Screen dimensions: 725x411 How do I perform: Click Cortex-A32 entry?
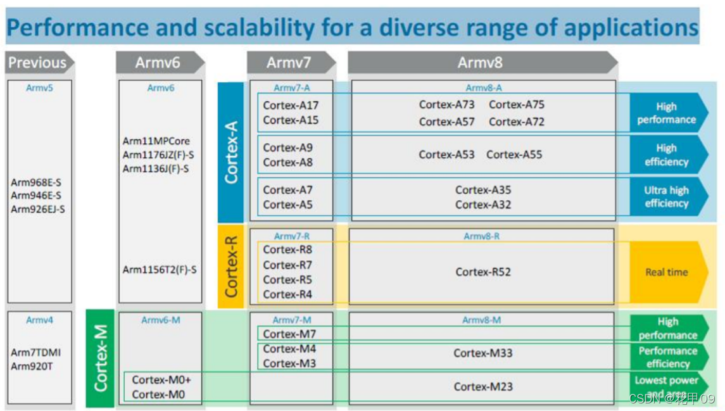(483, 205)
